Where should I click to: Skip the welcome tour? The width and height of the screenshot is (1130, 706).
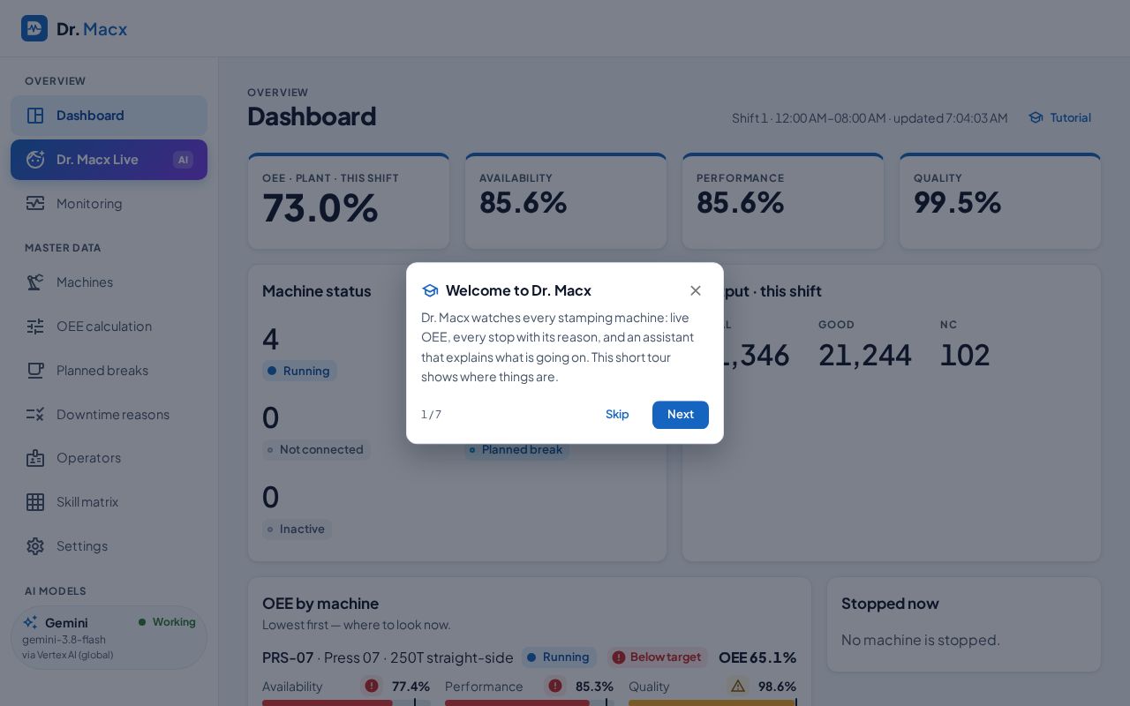point(617,415)
